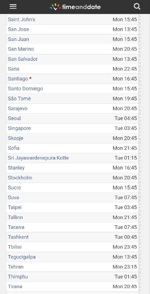
Task: Click the Singapore link
Action: tap(19, 128)
